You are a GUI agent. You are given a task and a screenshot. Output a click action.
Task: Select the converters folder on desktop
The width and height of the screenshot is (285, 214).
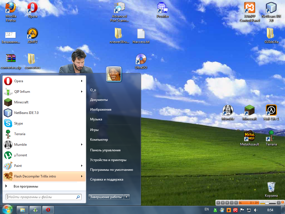tap(32, 61)
